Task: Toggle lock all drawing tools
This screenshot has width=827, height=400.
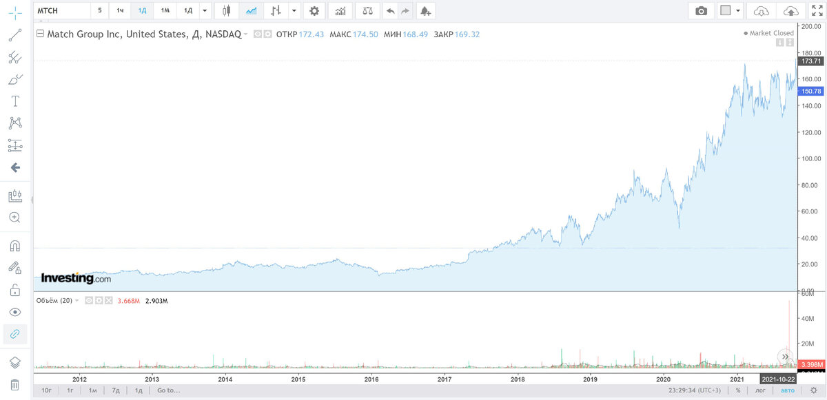Action: point(15,290)
